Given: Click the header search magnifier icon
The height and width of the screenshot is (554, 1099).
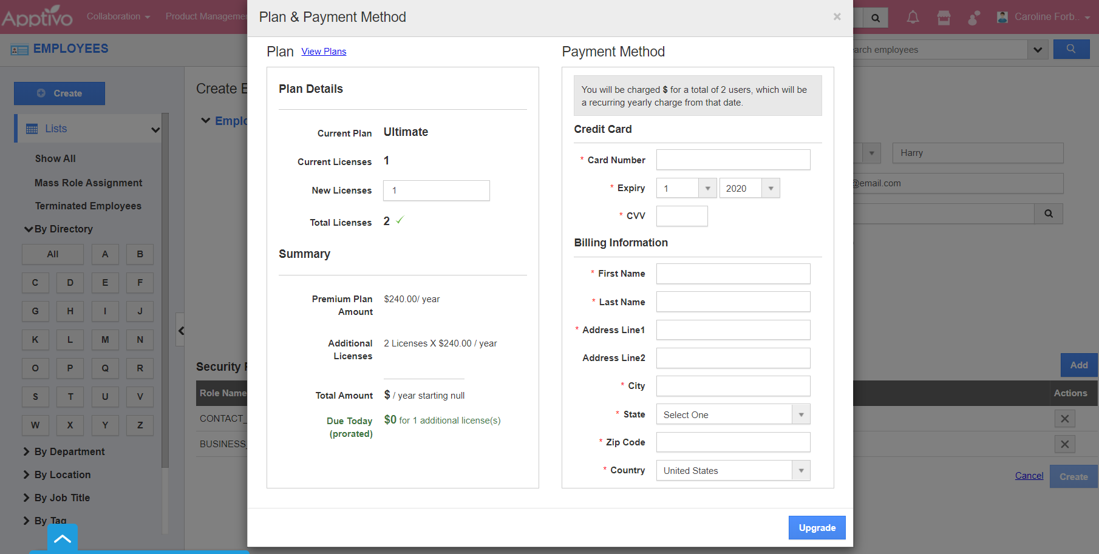Looking at the screenshot, I should coord(876,18).
